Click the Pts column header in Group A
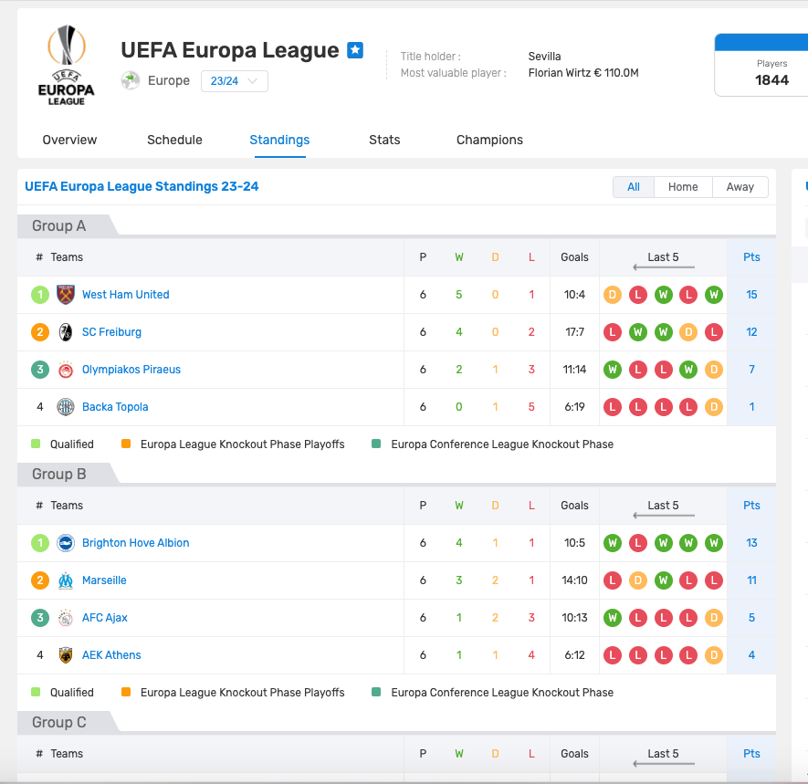 [751, 257]
